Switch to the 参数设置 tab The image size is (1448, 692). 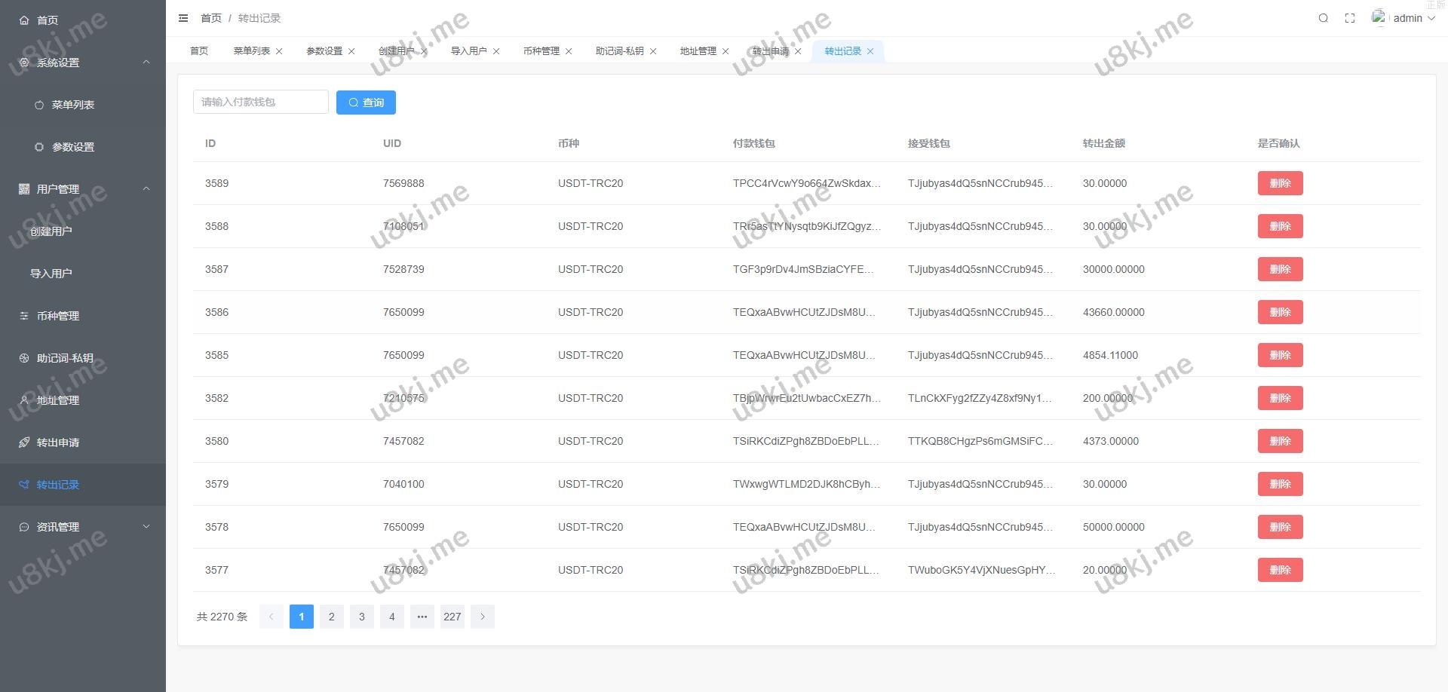[x=324, y=51]
